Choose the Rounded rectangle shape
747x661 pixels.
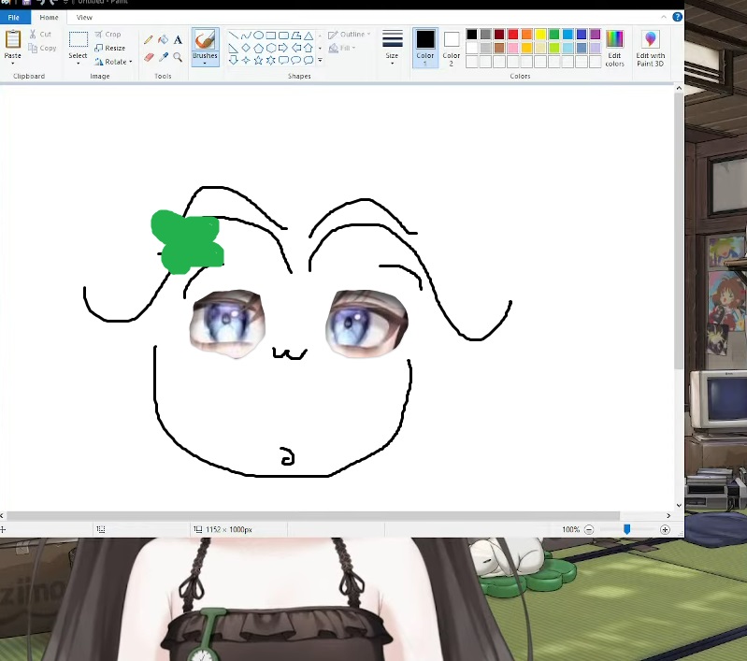pos(283,36)
